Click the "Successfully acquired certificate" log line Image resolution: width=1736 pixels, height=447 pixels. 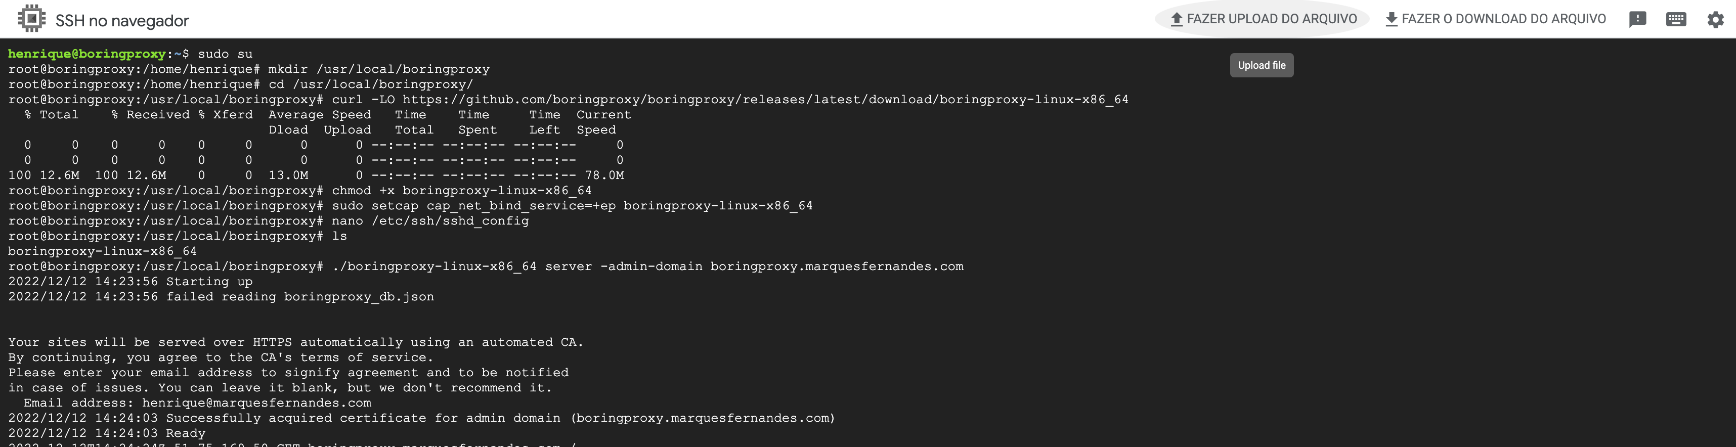pos(422,418)
